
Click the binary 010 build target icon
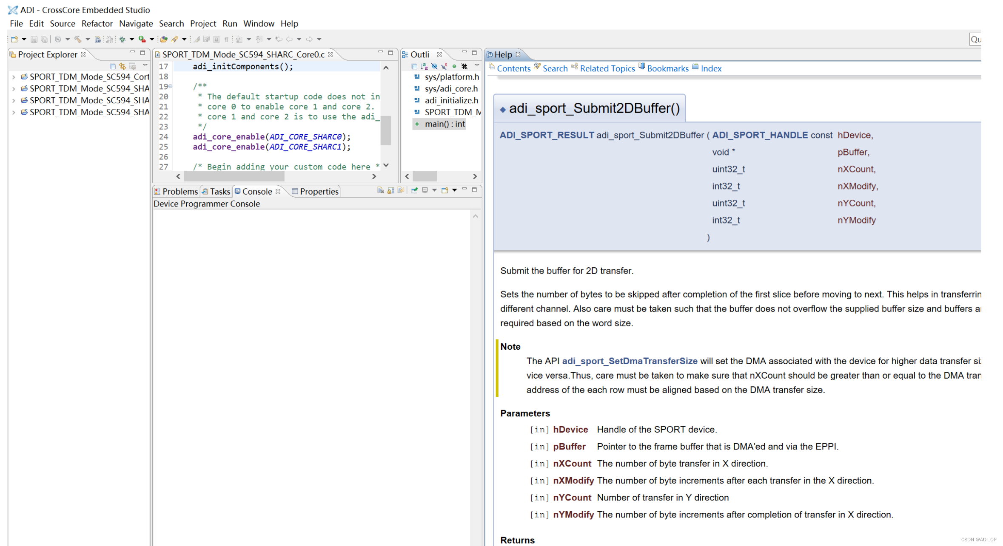pyautogui.click(x=97, y=40)
